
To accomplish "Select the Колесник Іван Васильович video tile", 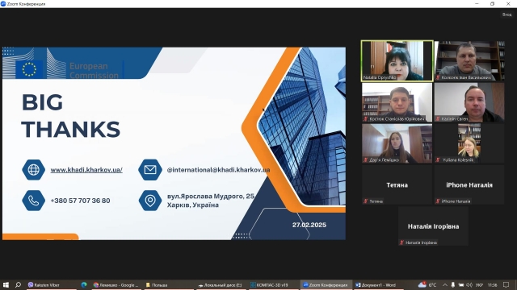I will 469,61.
